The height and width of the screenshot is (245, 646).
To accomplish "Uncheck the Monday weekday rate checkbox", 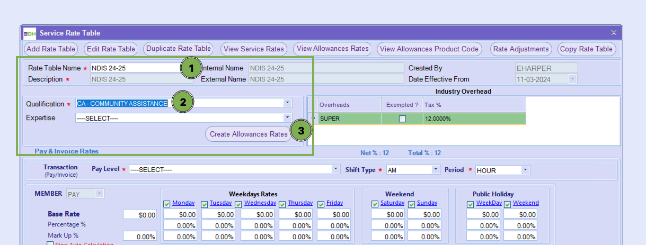I will tap(167, 204).
